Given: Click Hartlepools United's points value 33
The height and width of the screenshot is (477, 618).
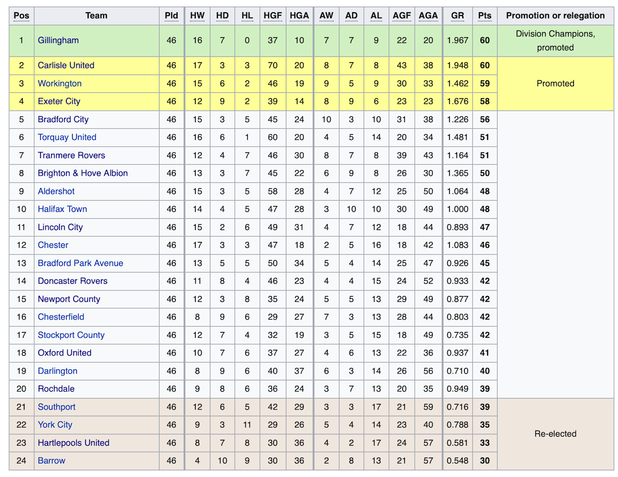Looking at the screenshot, I should 485,443.
